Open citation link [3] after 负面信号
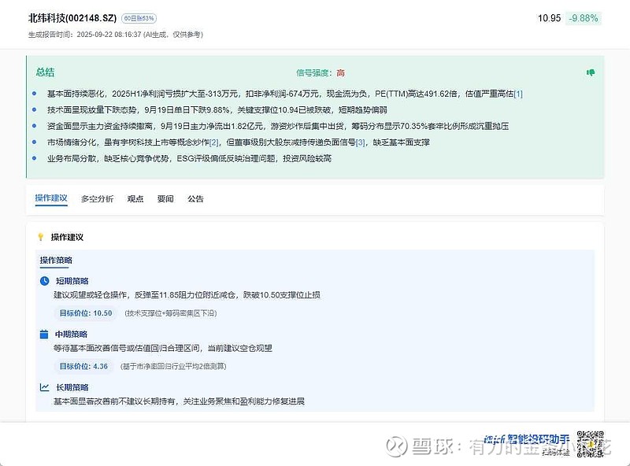This screenshot has width=630, height=466. (x=360, y=142)
